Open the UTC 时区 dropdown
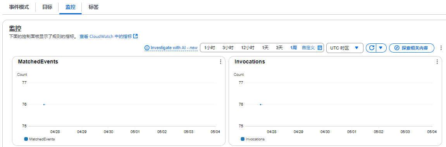This screenshot has height=147, width=446. pyautogui.click(x=345, y=48)
